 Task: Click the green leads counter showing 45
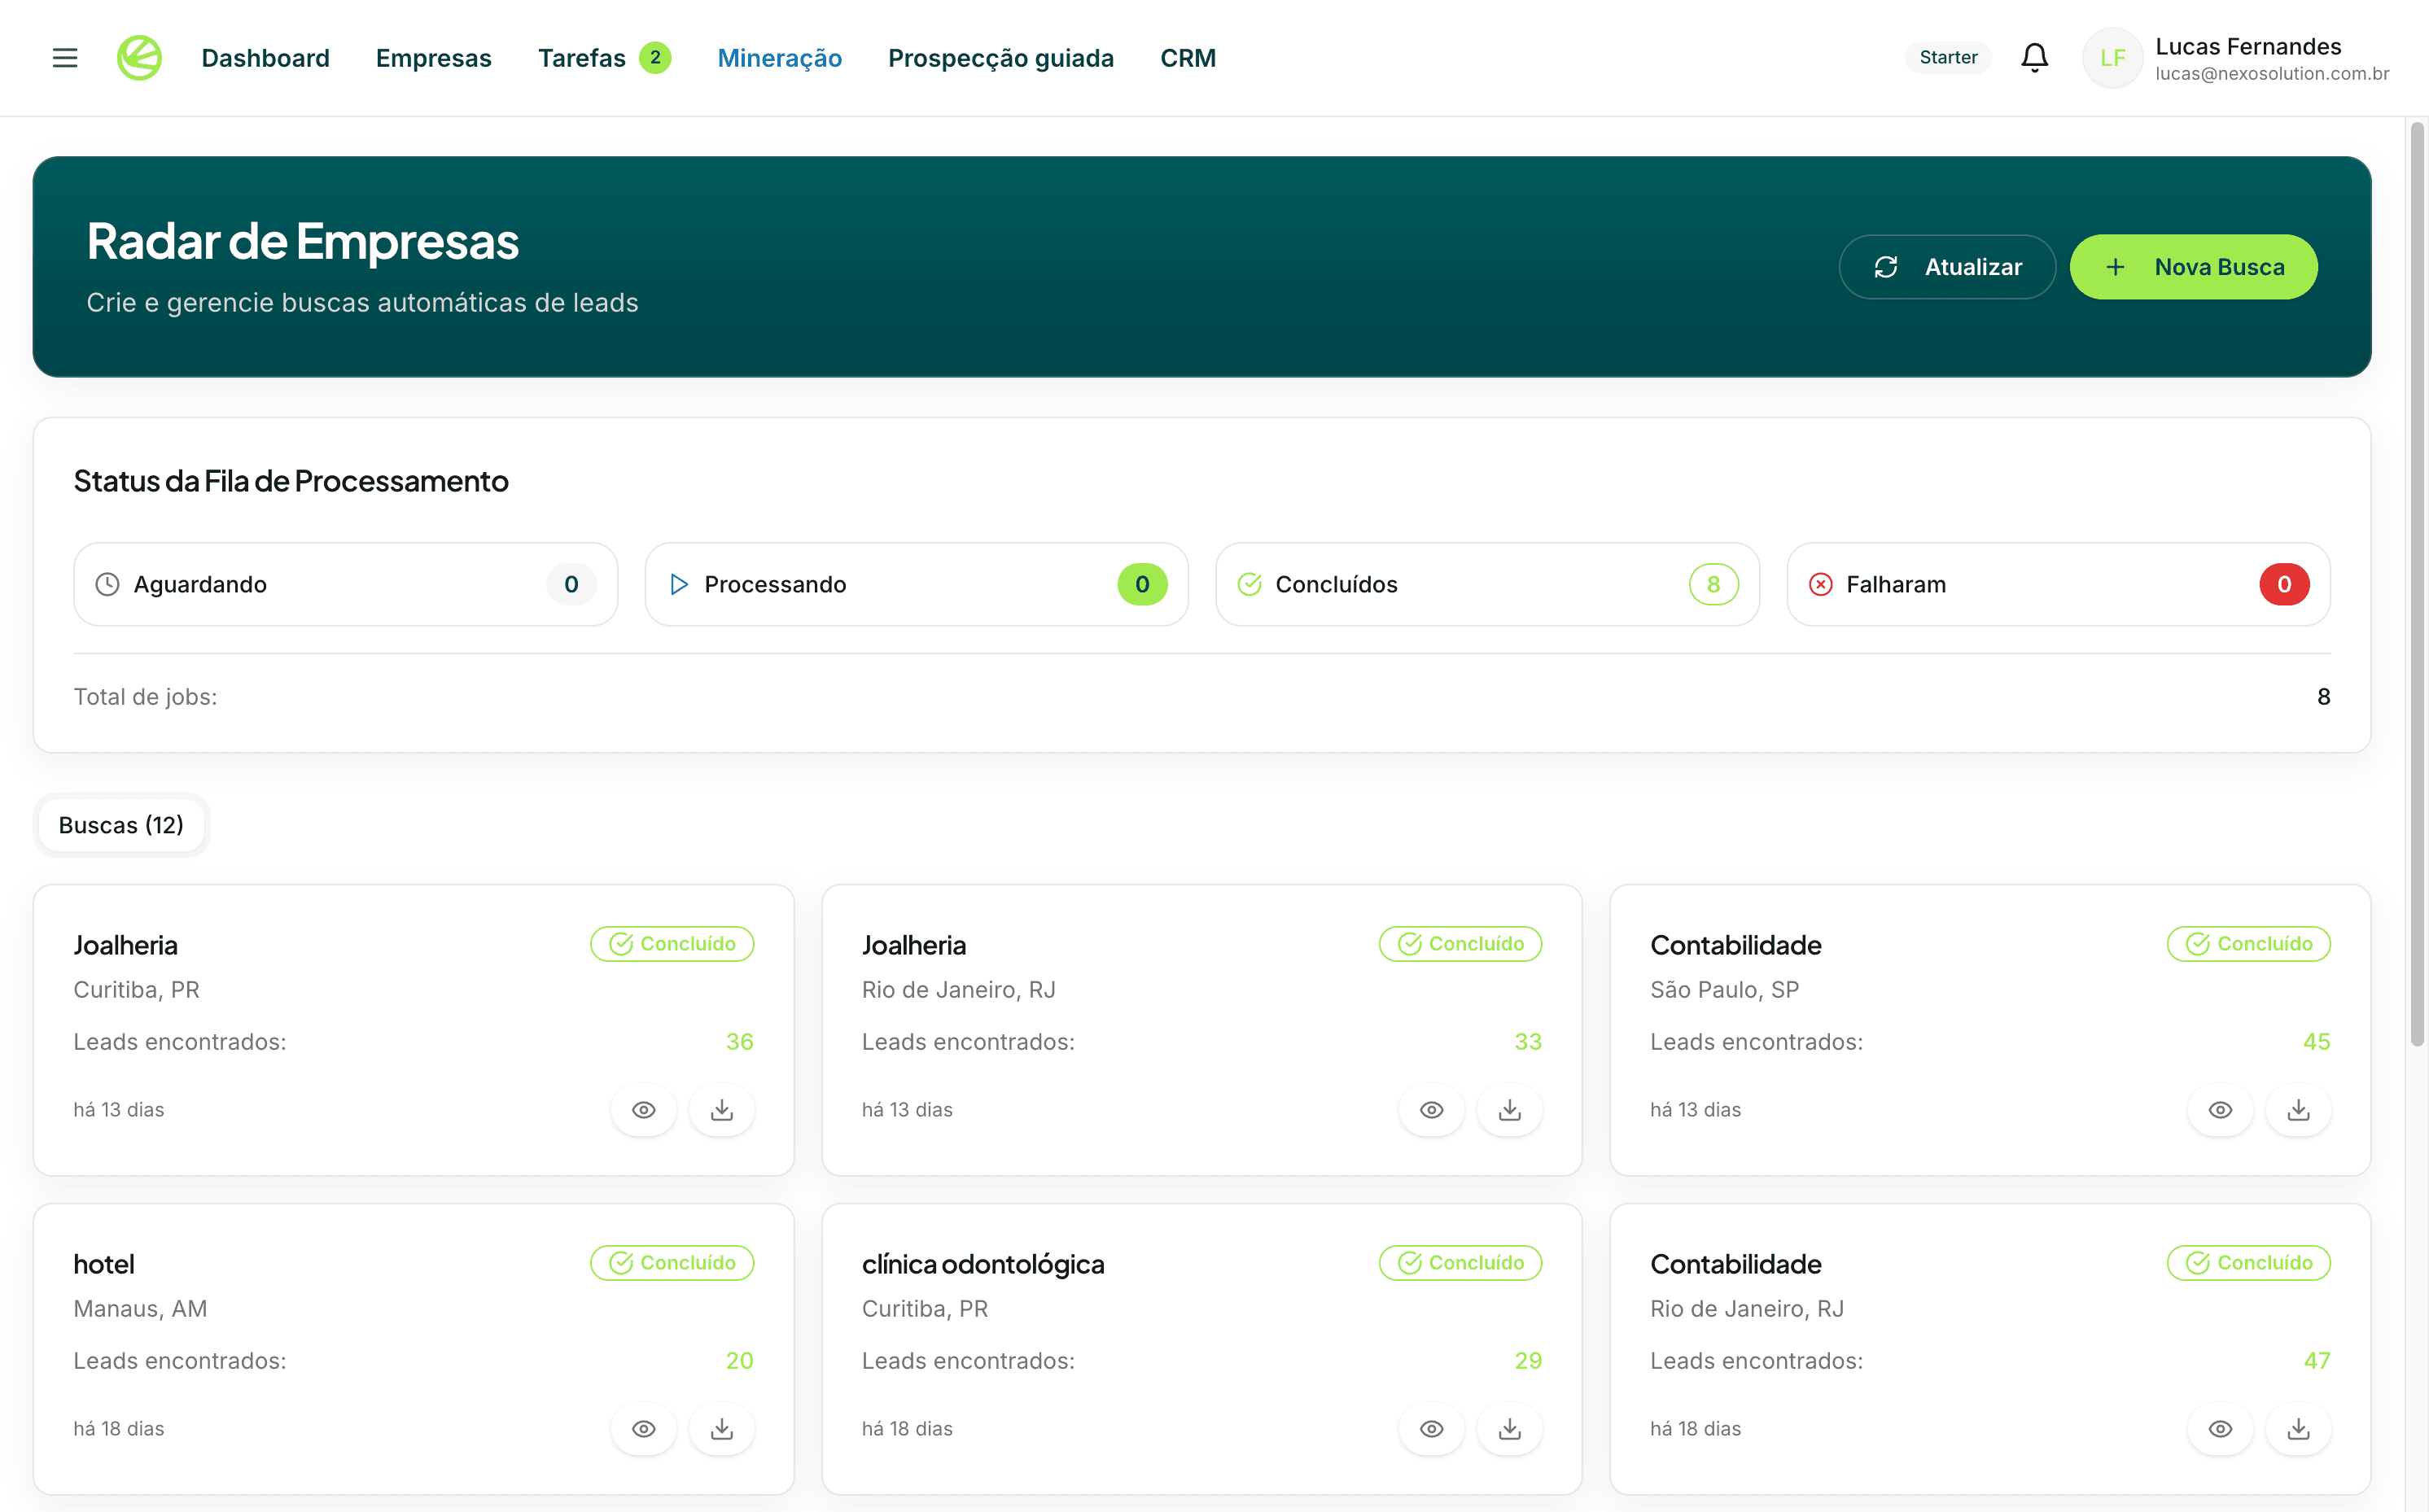[2316, 1041]
